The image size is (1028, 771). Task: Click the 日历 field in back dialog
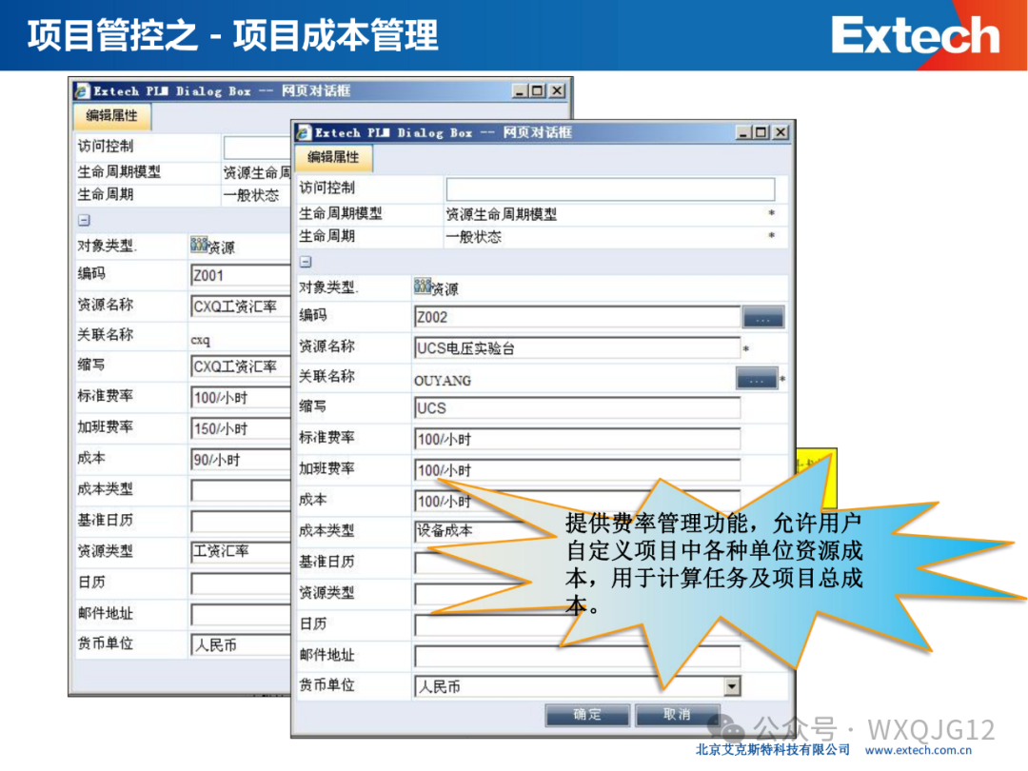point(240,583)
